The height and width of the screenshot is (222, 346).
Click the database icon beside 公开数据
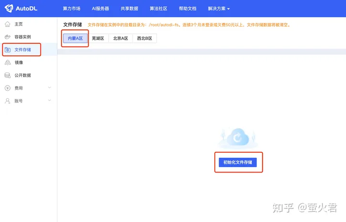[x=8, y=75]
